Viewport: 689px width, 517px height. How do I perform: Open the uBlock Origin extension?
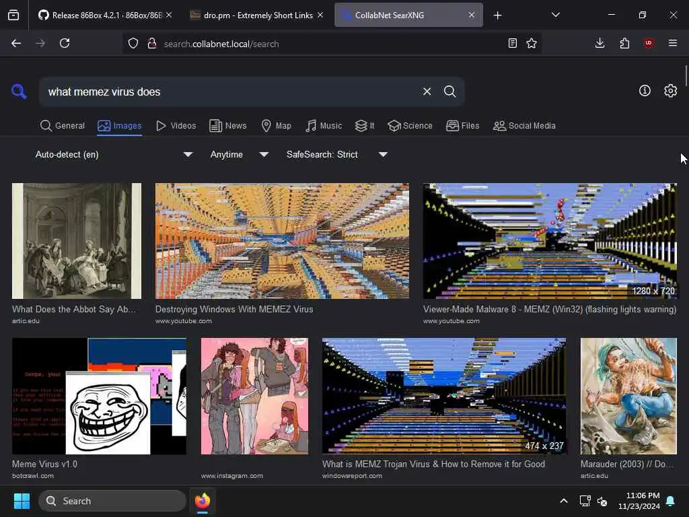pos(649,43)
